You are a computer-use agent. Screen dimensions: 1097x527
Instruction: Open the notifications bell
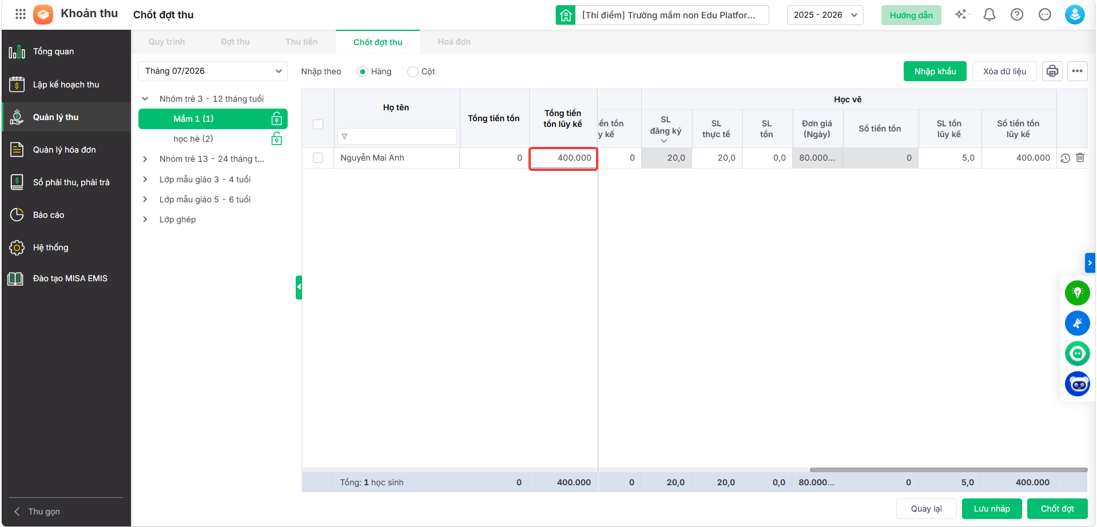point(989,15)
